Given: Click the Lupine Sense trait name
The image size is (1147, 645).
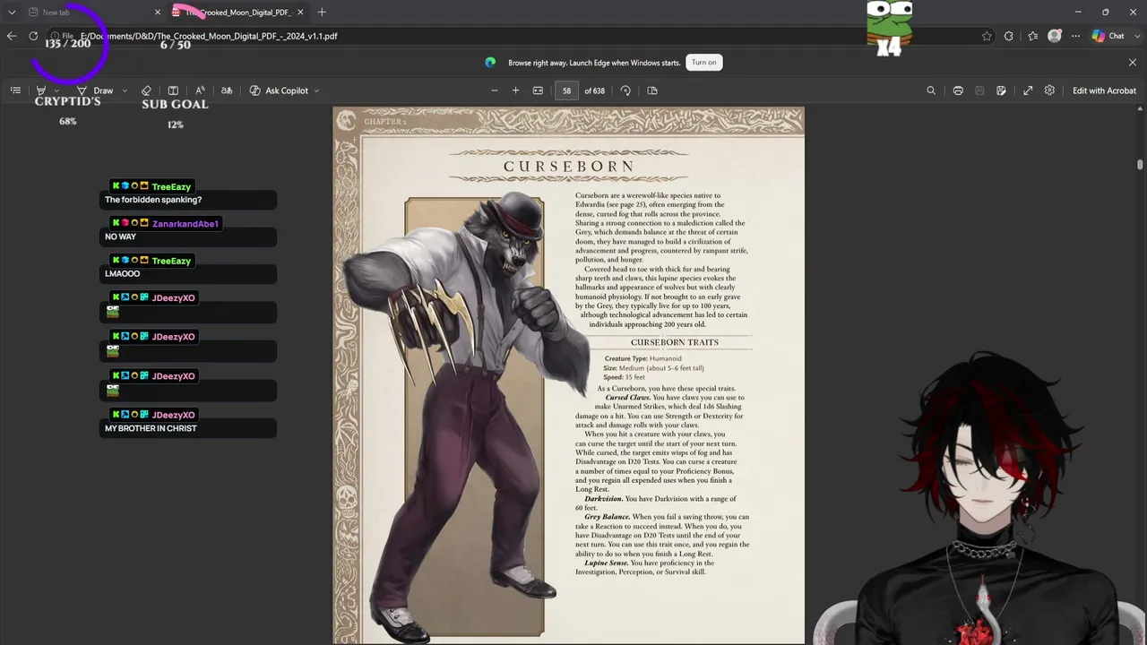Looking at the screenshot, I should (x=606, y=563).
